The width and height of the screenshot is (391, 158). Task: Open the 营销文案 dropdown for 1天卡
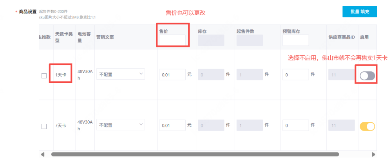120,74
